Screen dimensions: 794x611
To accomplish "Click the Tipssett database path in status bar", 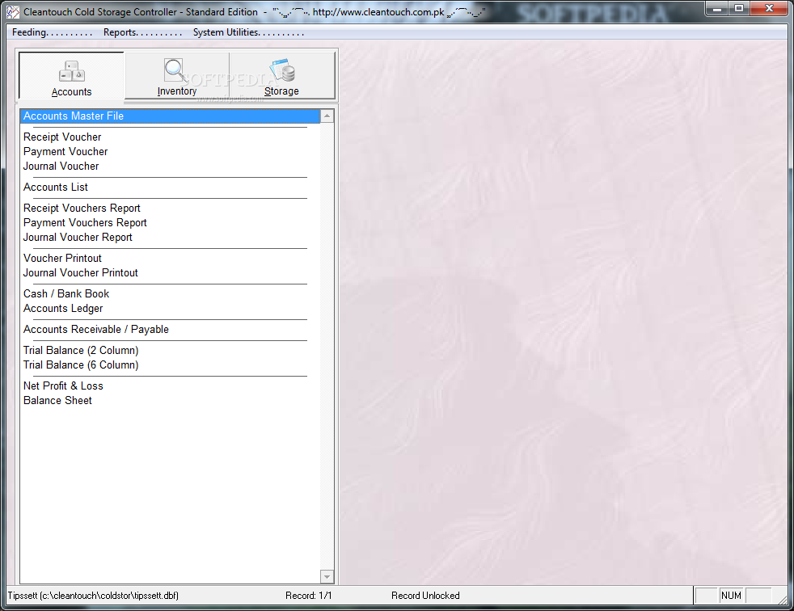I will pos(93,596).
